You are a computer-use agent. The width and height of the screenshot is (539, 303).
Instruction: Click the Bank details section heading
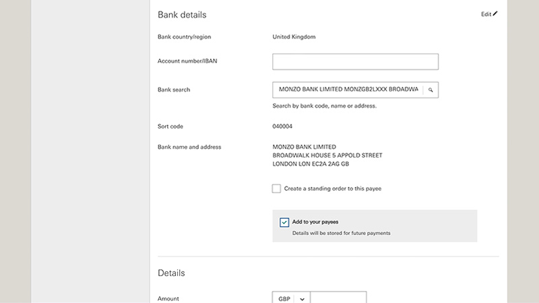pyautogui.click(x=182, y=15)
